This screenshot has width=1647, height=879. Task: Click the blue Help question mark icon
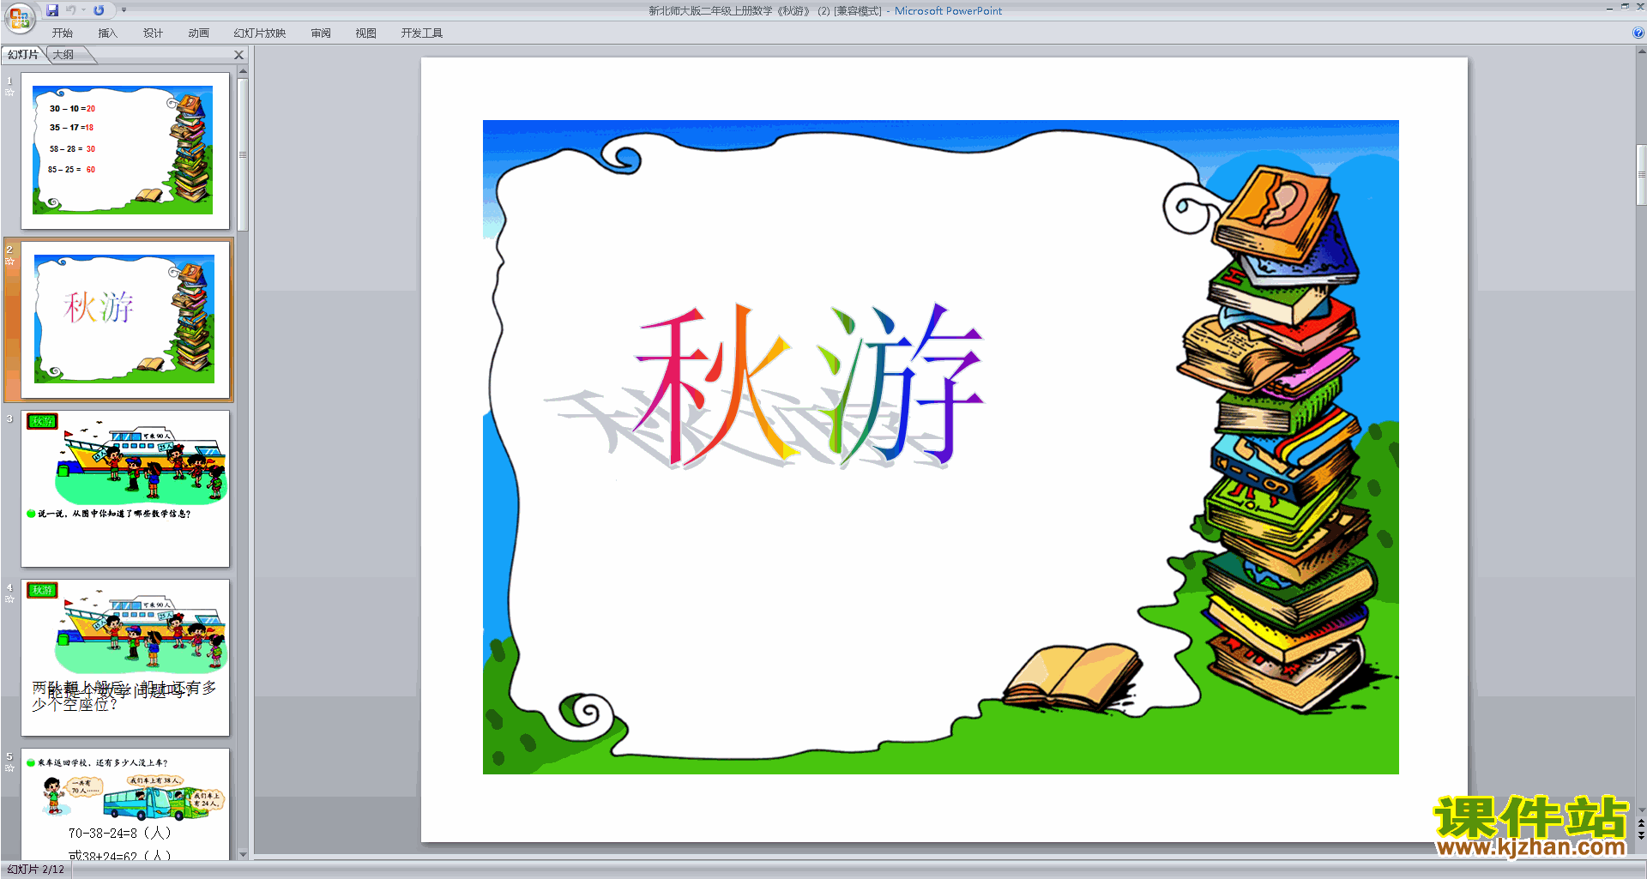click(1638, 33)
